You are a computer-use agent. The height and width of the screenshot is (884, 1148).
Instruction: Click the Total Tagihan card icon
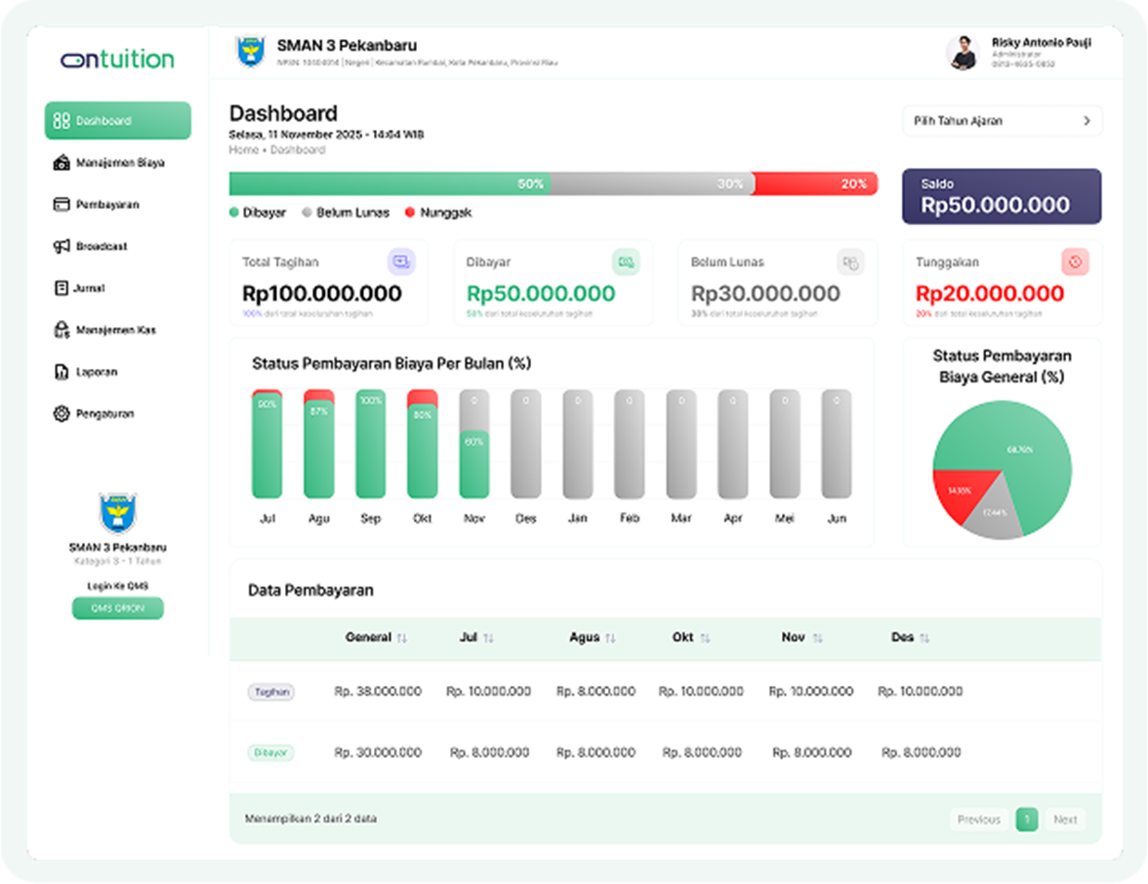pos(401,261)
